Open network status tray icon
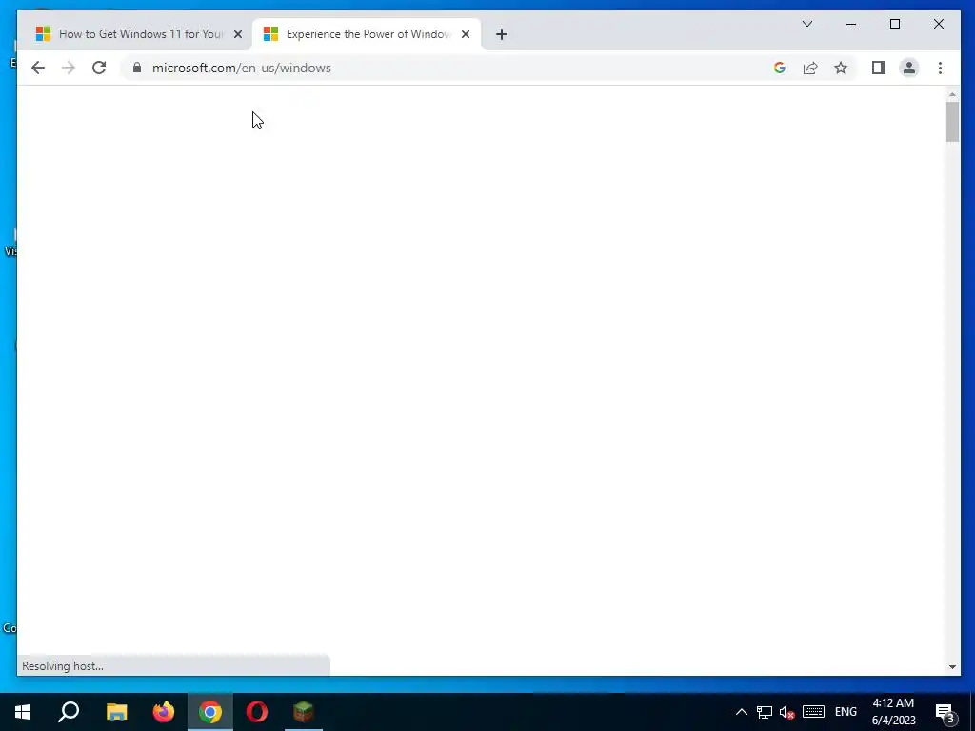The width and height of the screenshot is (975, 731). (x=765, y=712)
